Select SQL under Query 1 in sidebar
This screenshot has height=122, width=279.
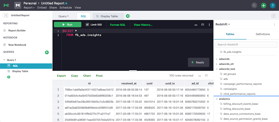(26, 66)
